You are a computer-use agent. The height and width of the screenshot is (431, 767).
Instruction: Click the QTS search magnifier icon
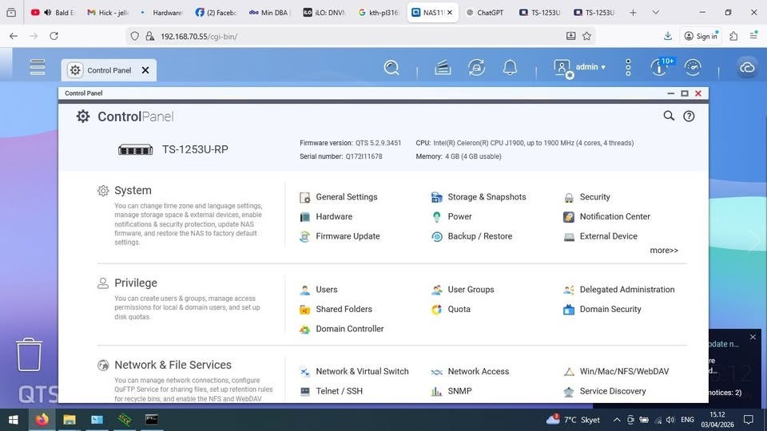[x=391, y=68]
